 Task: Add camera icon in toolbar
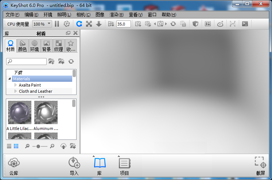click(x=138, y=24)
